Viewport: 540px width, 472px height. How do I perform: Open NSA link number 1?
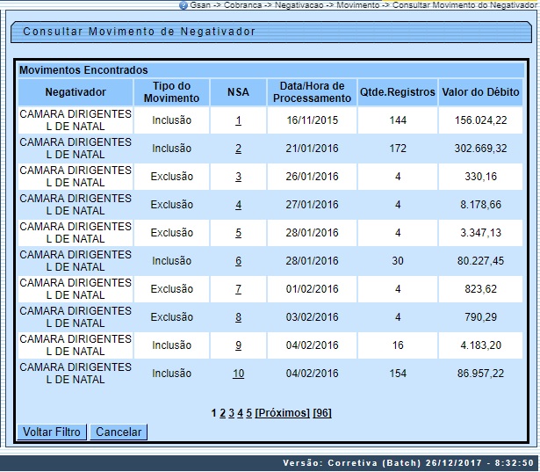[238, 120]
